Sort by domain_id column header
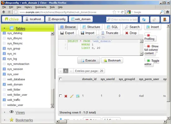 point(89,79)
